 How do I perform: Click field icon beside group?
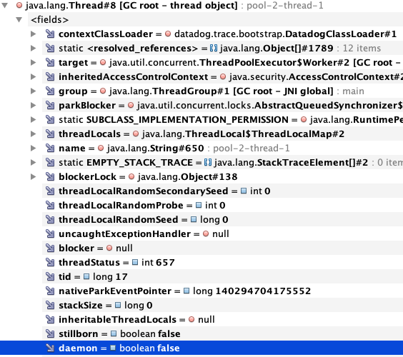pyautogui.click(x=50, y=91)
